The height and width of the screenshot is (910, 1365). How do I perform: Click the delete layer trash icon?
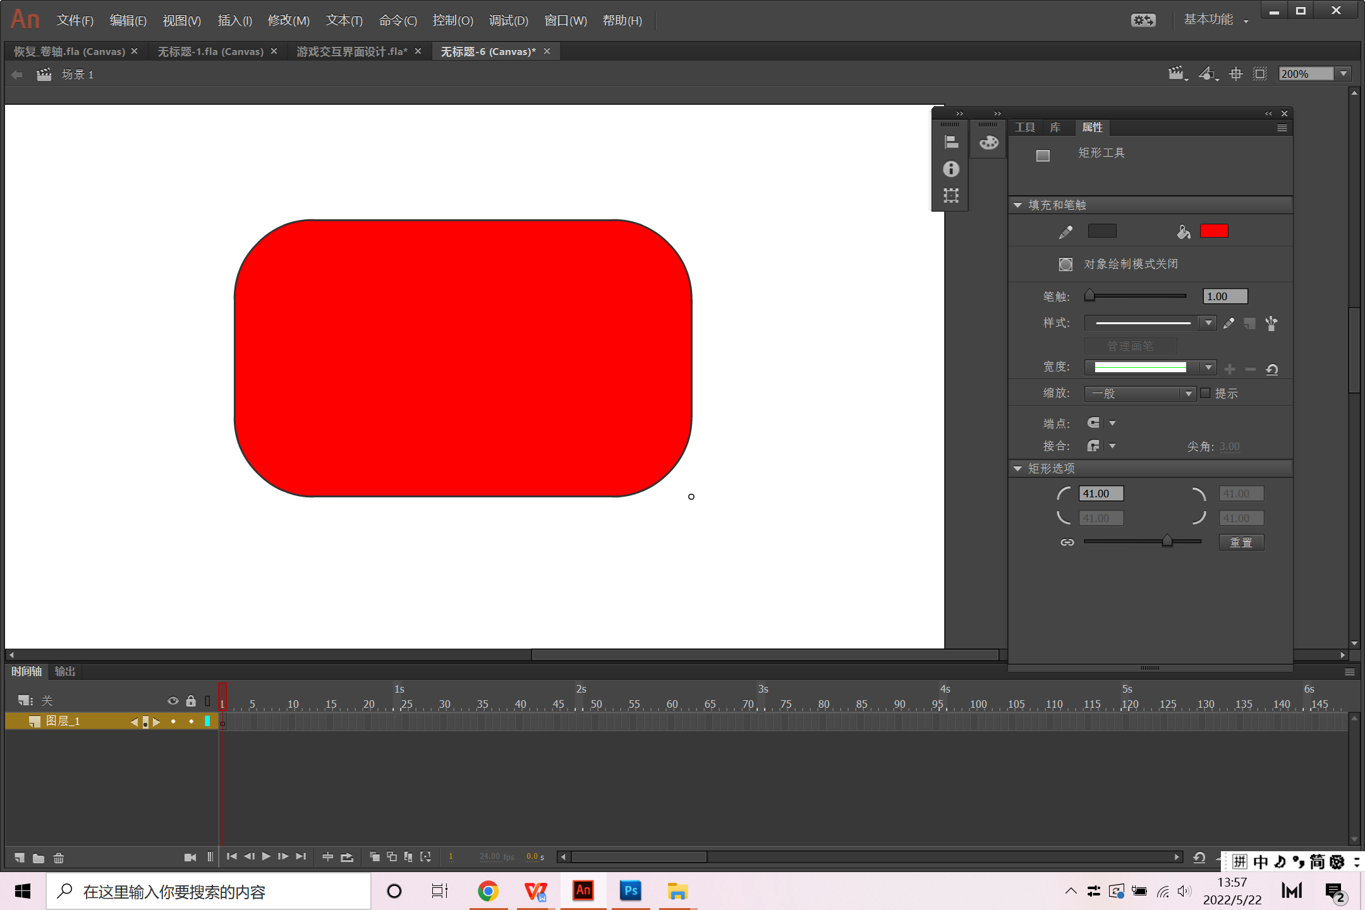point(59,858)
